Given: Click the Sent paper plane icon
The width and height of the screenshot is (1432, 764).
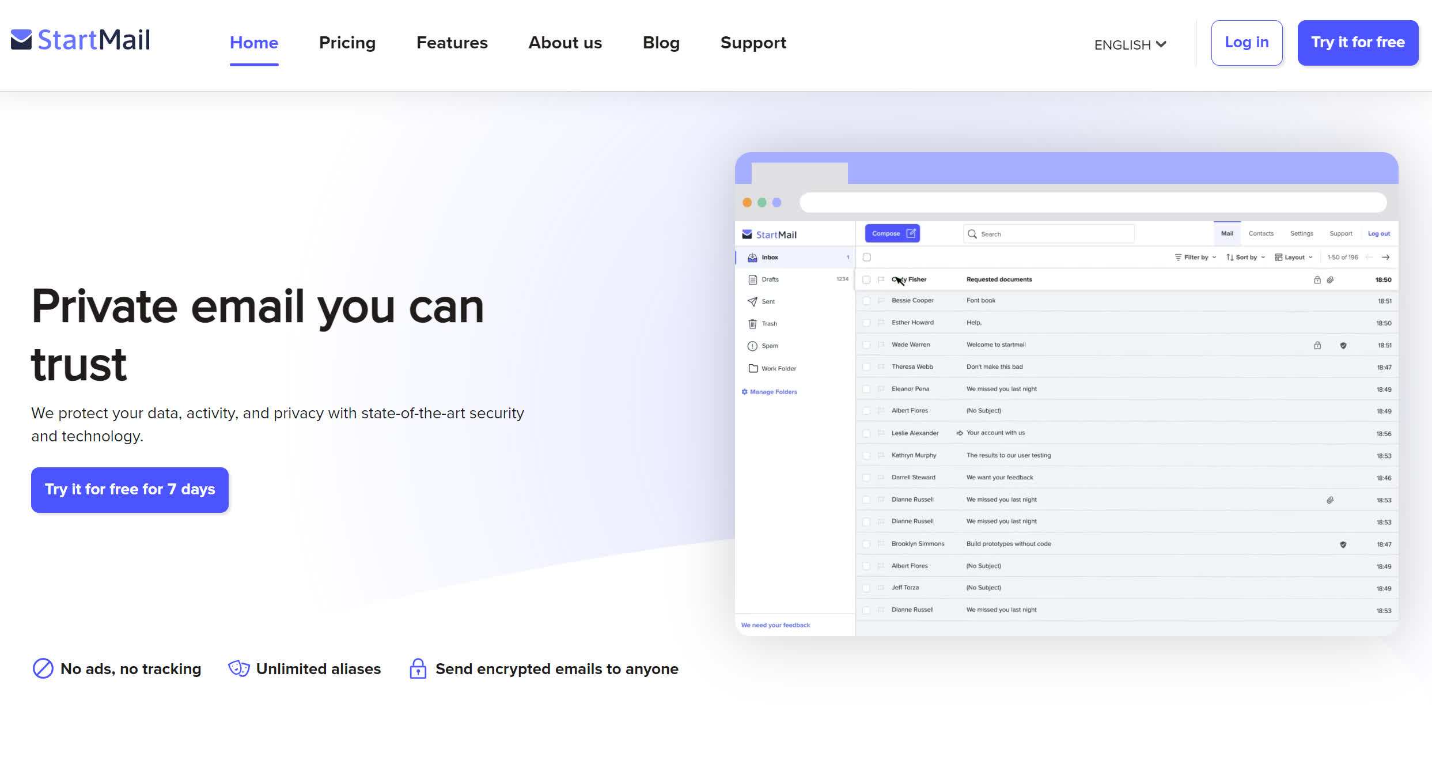Looking at the screenshot, I should pyautogui.click(x=752, y=301).
